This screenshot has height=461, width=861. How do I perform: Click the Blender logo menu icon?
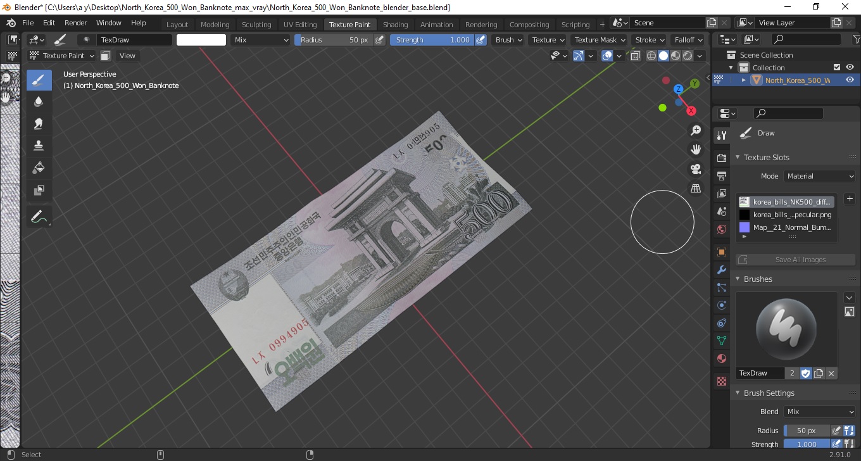pos(11,23)
